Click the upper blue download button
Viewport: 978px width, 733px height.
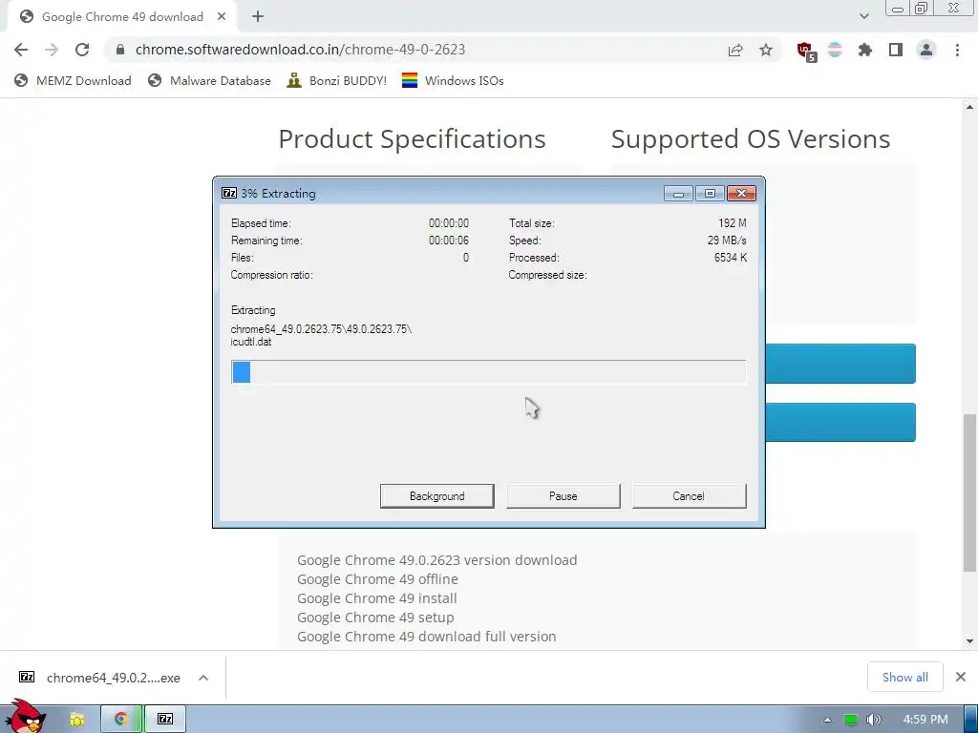click(840, 364)
